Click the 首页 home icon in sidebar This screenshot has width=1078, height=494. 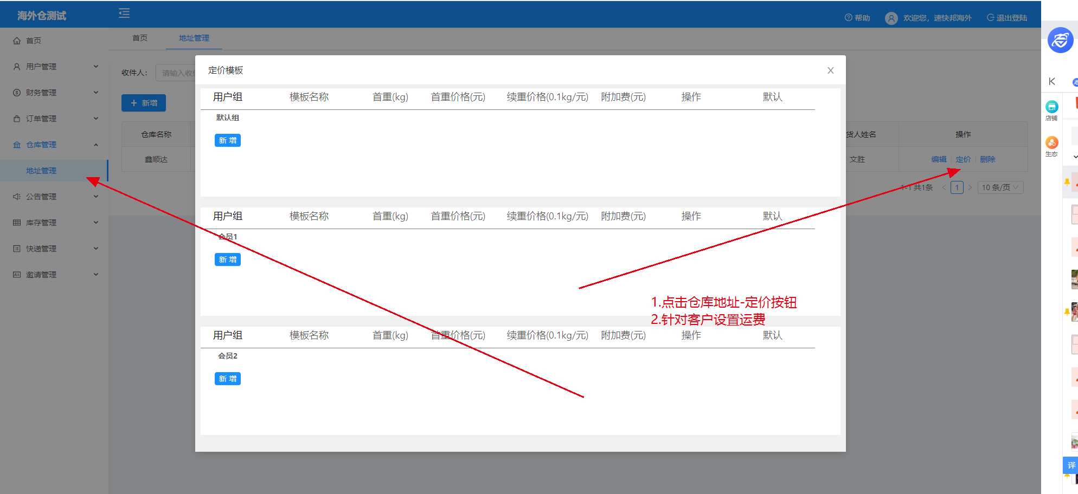click(x=17, y=41)
